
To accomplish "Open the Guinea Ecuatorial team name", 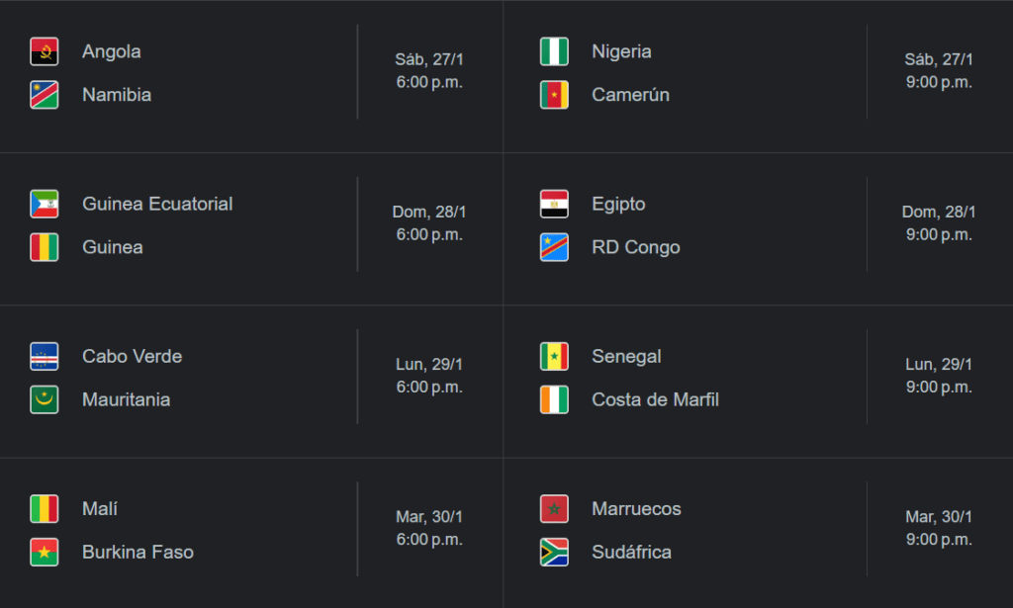I will (x=157, y=204).
